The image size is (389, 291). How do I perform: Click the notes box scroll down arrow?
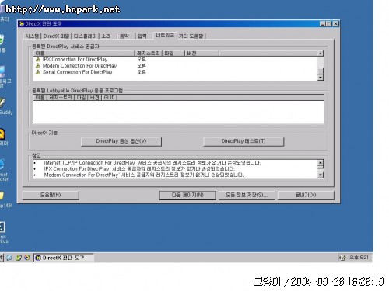pos(321,175)
